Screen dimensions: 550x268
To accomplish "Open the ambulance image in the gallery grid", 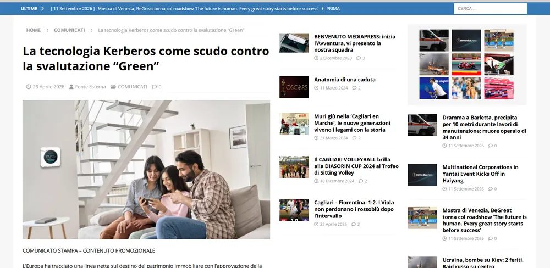I will [x=434, y=40].
